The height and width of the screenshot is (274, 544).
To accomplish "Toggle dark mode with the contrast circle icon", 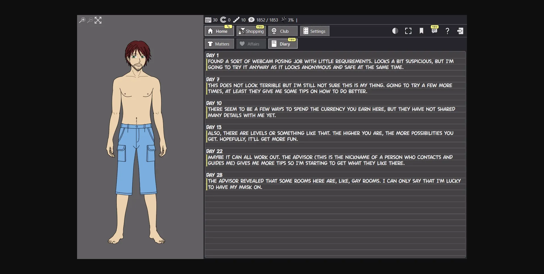I will pyautogui.click(x=395, y=31).
